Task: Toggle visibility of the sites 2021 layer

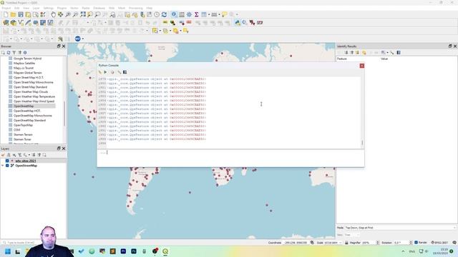Action: 7,161
